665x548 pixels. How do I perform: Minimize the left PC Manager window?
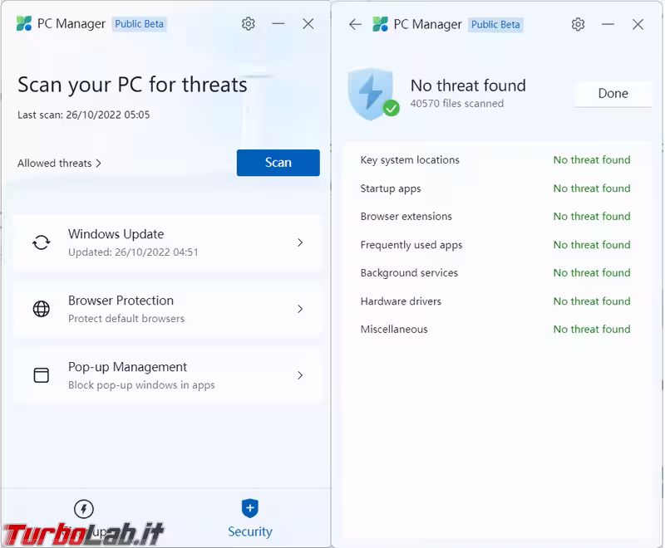coord(278,24)
